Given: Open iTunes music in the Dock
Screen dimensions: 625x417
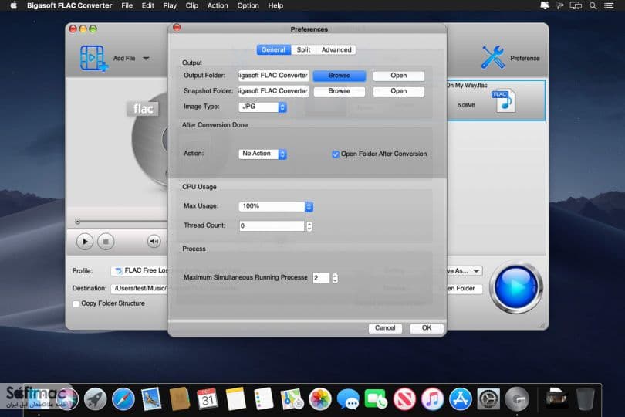Looking at the screenshot, I should (x=432, y=398).
